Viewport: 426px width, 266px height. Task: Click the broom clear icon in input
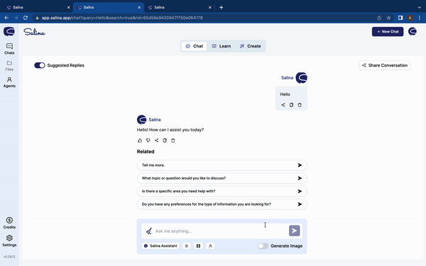point(149,231)
